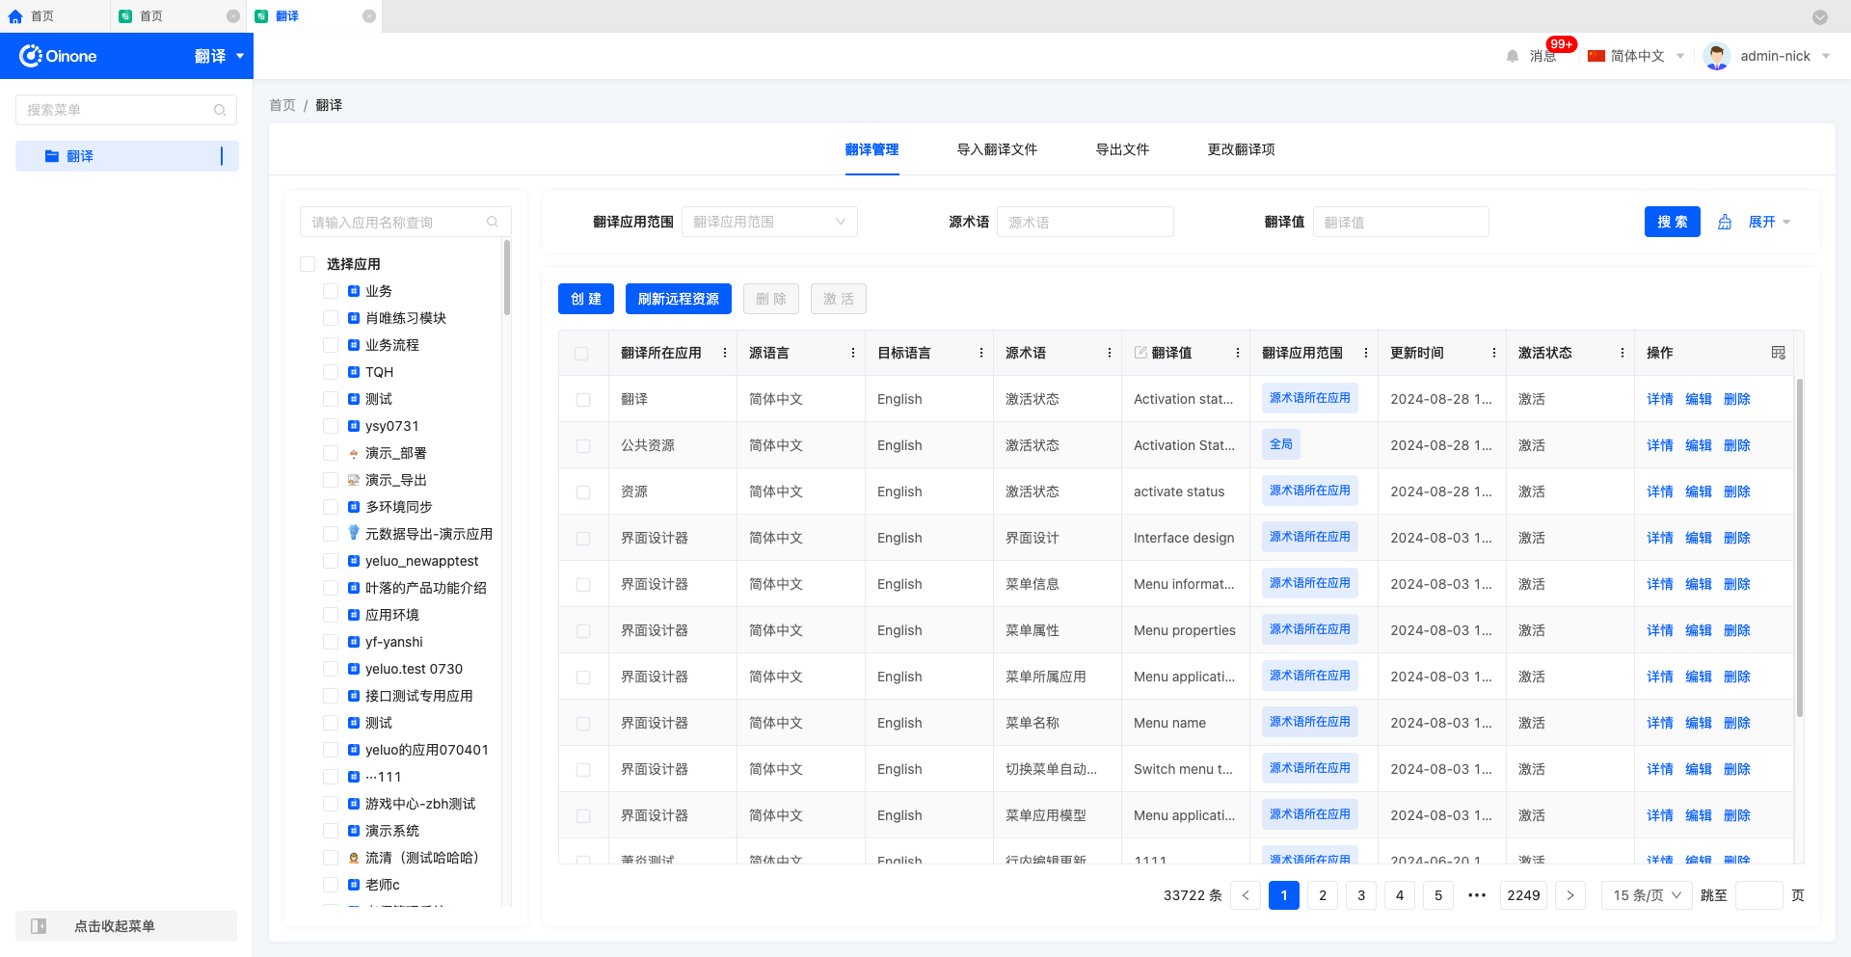This screenshot has height=957, width=1851.
Task: Open 源语言 column menu dots
Action: coord(853,353)
